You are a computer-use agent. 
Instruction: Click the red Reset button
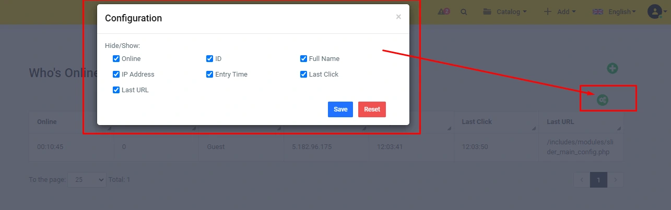[x=372, y=109]
